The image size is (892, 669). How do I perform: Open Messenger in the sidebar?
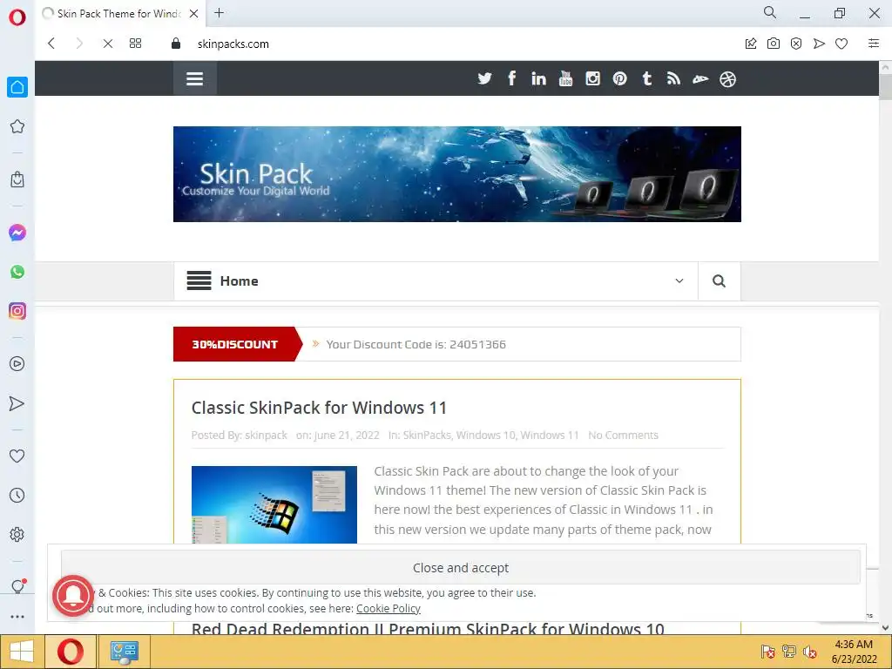(x=17, y=233)
